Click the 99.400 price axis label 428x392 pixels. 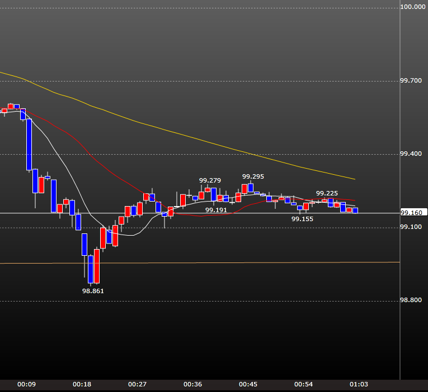(x=411, y=154)
